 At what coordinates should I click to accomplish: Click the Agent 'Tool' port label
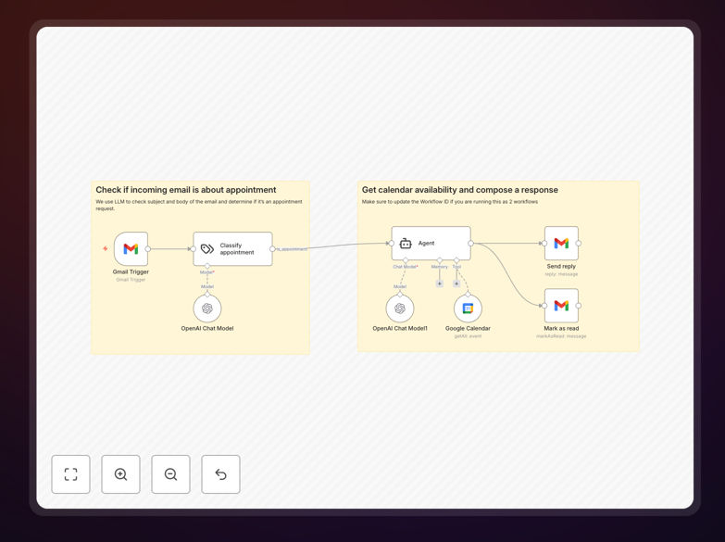[x=456, y=267]
